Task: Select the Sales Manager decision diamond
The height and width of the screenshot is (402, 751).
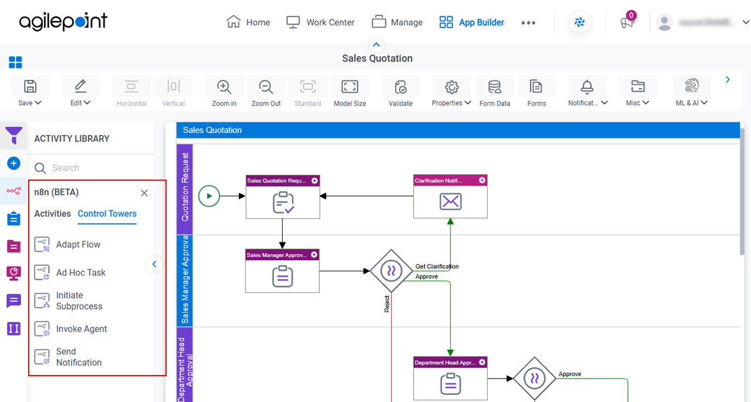Action: pos(391,271)
